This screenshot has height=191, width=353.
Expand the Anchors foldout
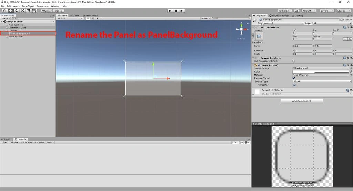253,42
